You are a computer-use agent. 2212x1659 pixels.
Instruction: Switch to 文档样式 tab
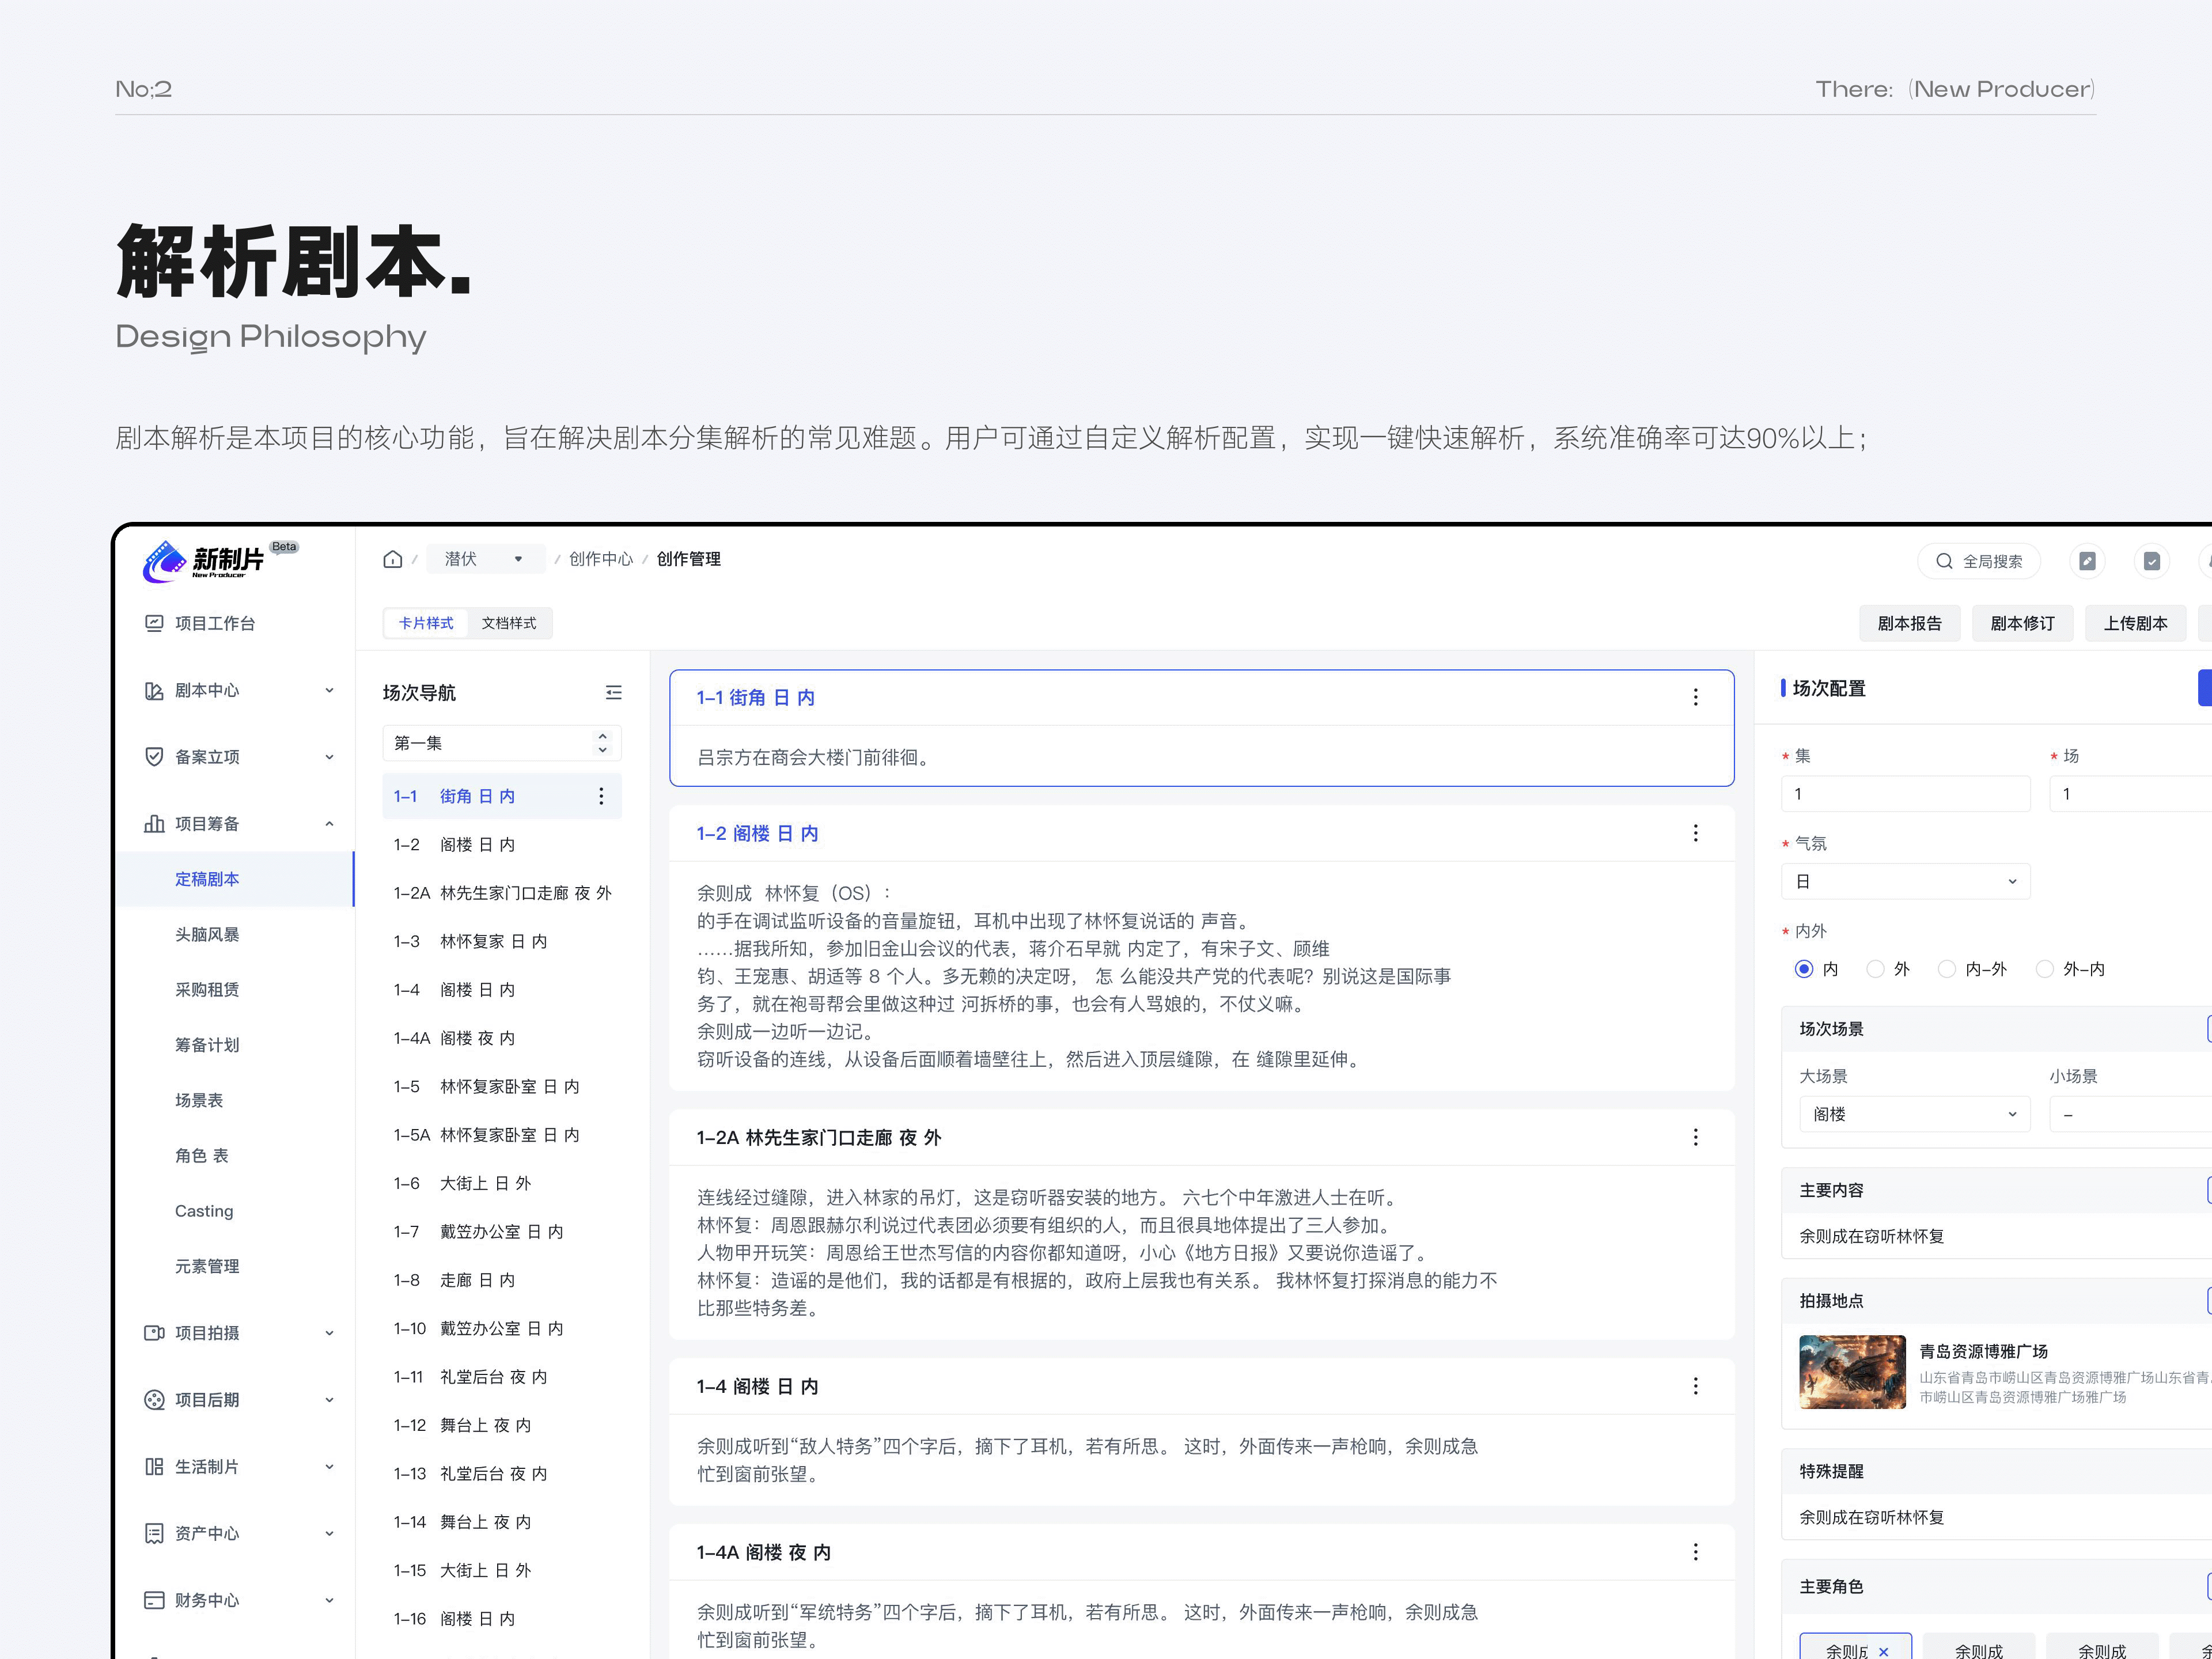click(509, 623)
